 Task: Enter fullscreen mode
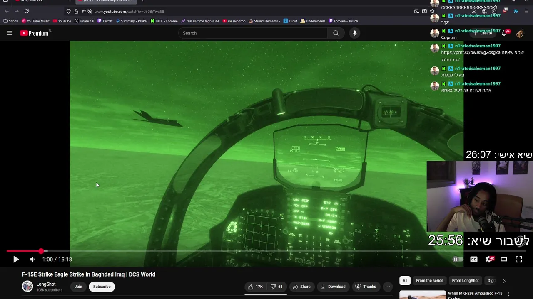click(x=519, y=260)
